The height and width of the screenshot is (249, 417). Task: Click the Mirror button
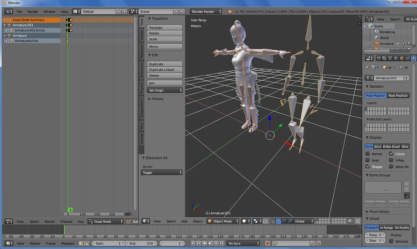165,47
